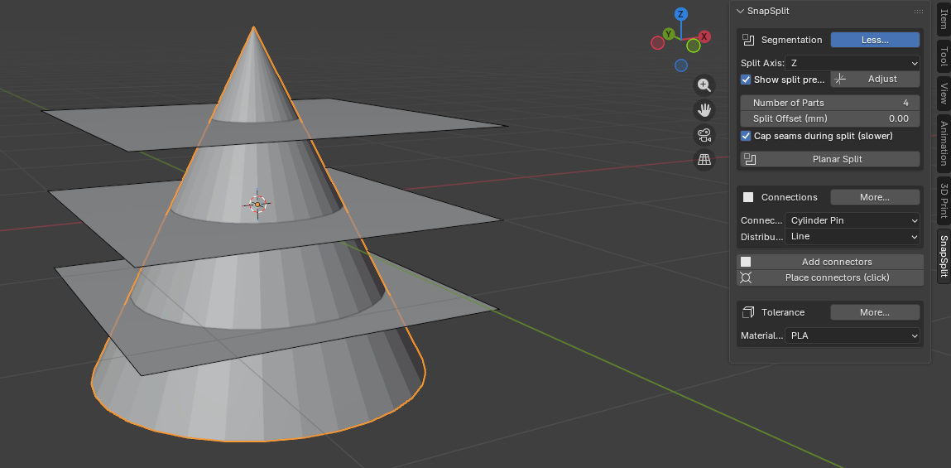The image size is (951, 468).
Task: Expand the Distribution Line dropdown
Action: [853, 236]
